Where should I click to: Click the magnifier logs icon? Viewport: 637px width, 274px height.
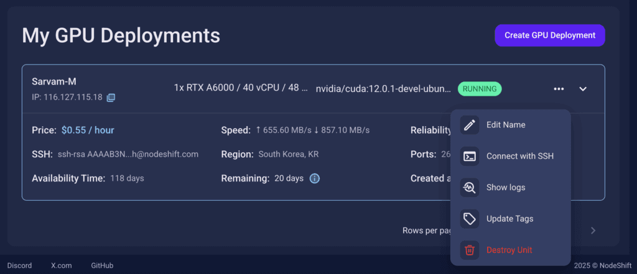(x=470, y=188)
